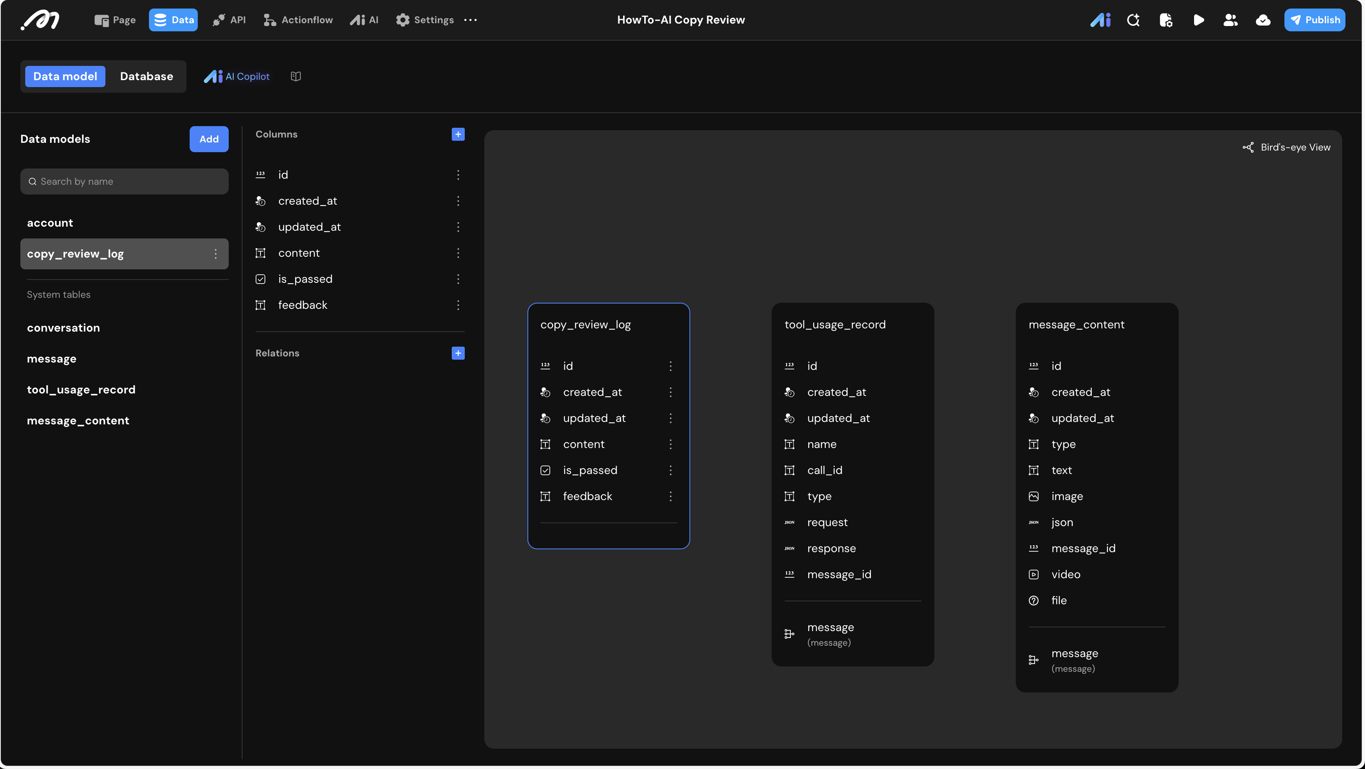Add a new relation with plus icon

(458, 353)
